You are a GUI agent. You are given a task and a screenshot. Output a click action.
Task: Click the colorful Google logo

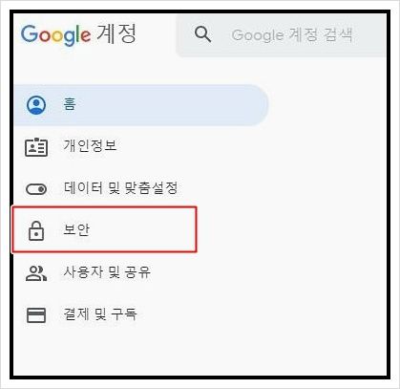point(55,35)
